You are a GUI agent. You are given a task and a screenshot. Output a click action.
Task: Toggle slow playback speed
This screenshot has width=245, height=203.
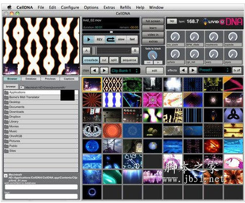121,39
